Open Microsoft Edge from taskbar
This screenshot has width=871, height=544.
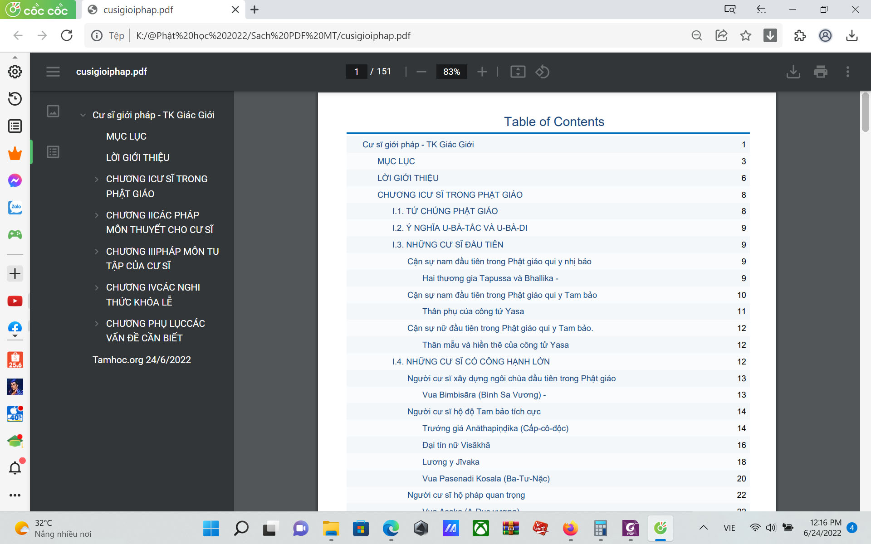[391, 528]
